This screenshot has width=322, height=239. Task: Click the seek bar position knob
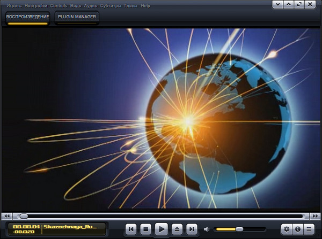tap(24, 216)
